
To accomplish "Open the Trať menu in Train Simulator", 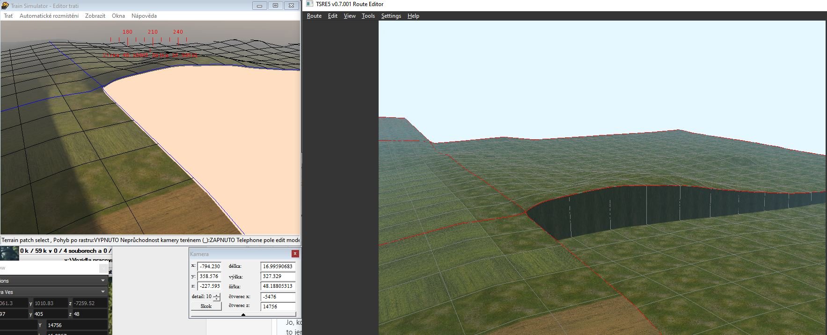I will [x=8, y=16].
